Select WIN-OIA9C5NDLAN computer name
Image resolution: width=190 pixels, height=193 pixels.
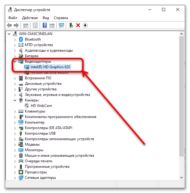click(x=36, y=34)
